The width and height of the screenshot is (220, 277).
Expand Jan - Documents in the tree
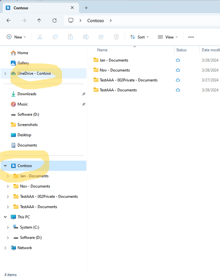point(8,176)
